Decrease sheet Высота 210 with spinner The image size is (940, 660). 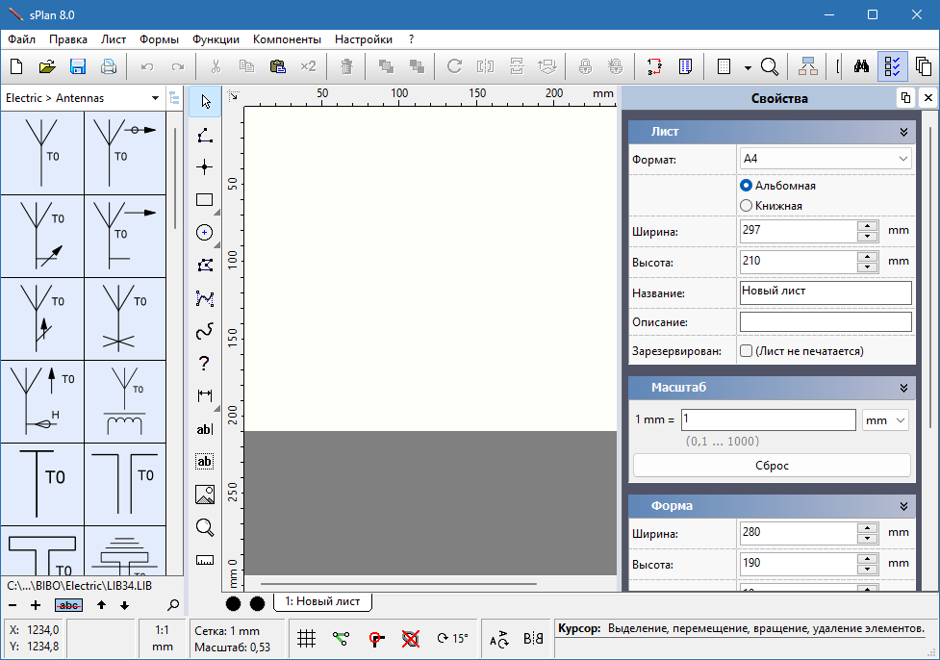[x=868, y=267]
